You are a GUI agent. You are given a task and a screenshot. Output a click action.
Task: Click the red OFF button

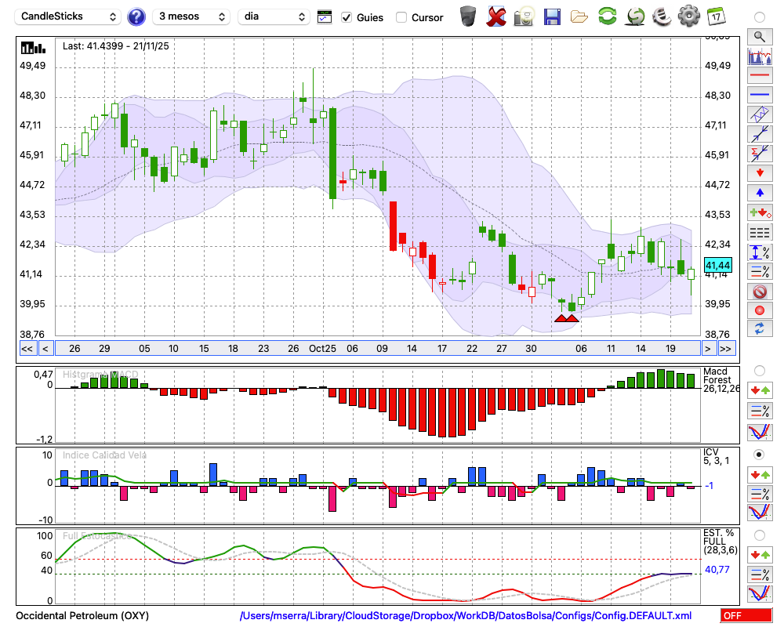(746, 616)
